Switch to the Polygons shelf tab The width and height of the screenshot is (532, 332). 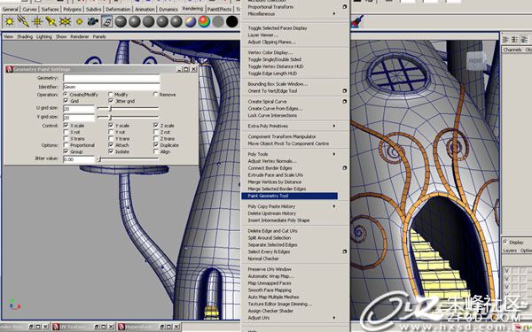tap(72, 9)
